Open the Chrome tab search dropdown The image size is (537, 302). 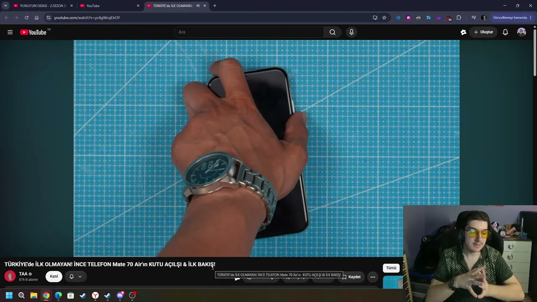(x=5, y=6)
